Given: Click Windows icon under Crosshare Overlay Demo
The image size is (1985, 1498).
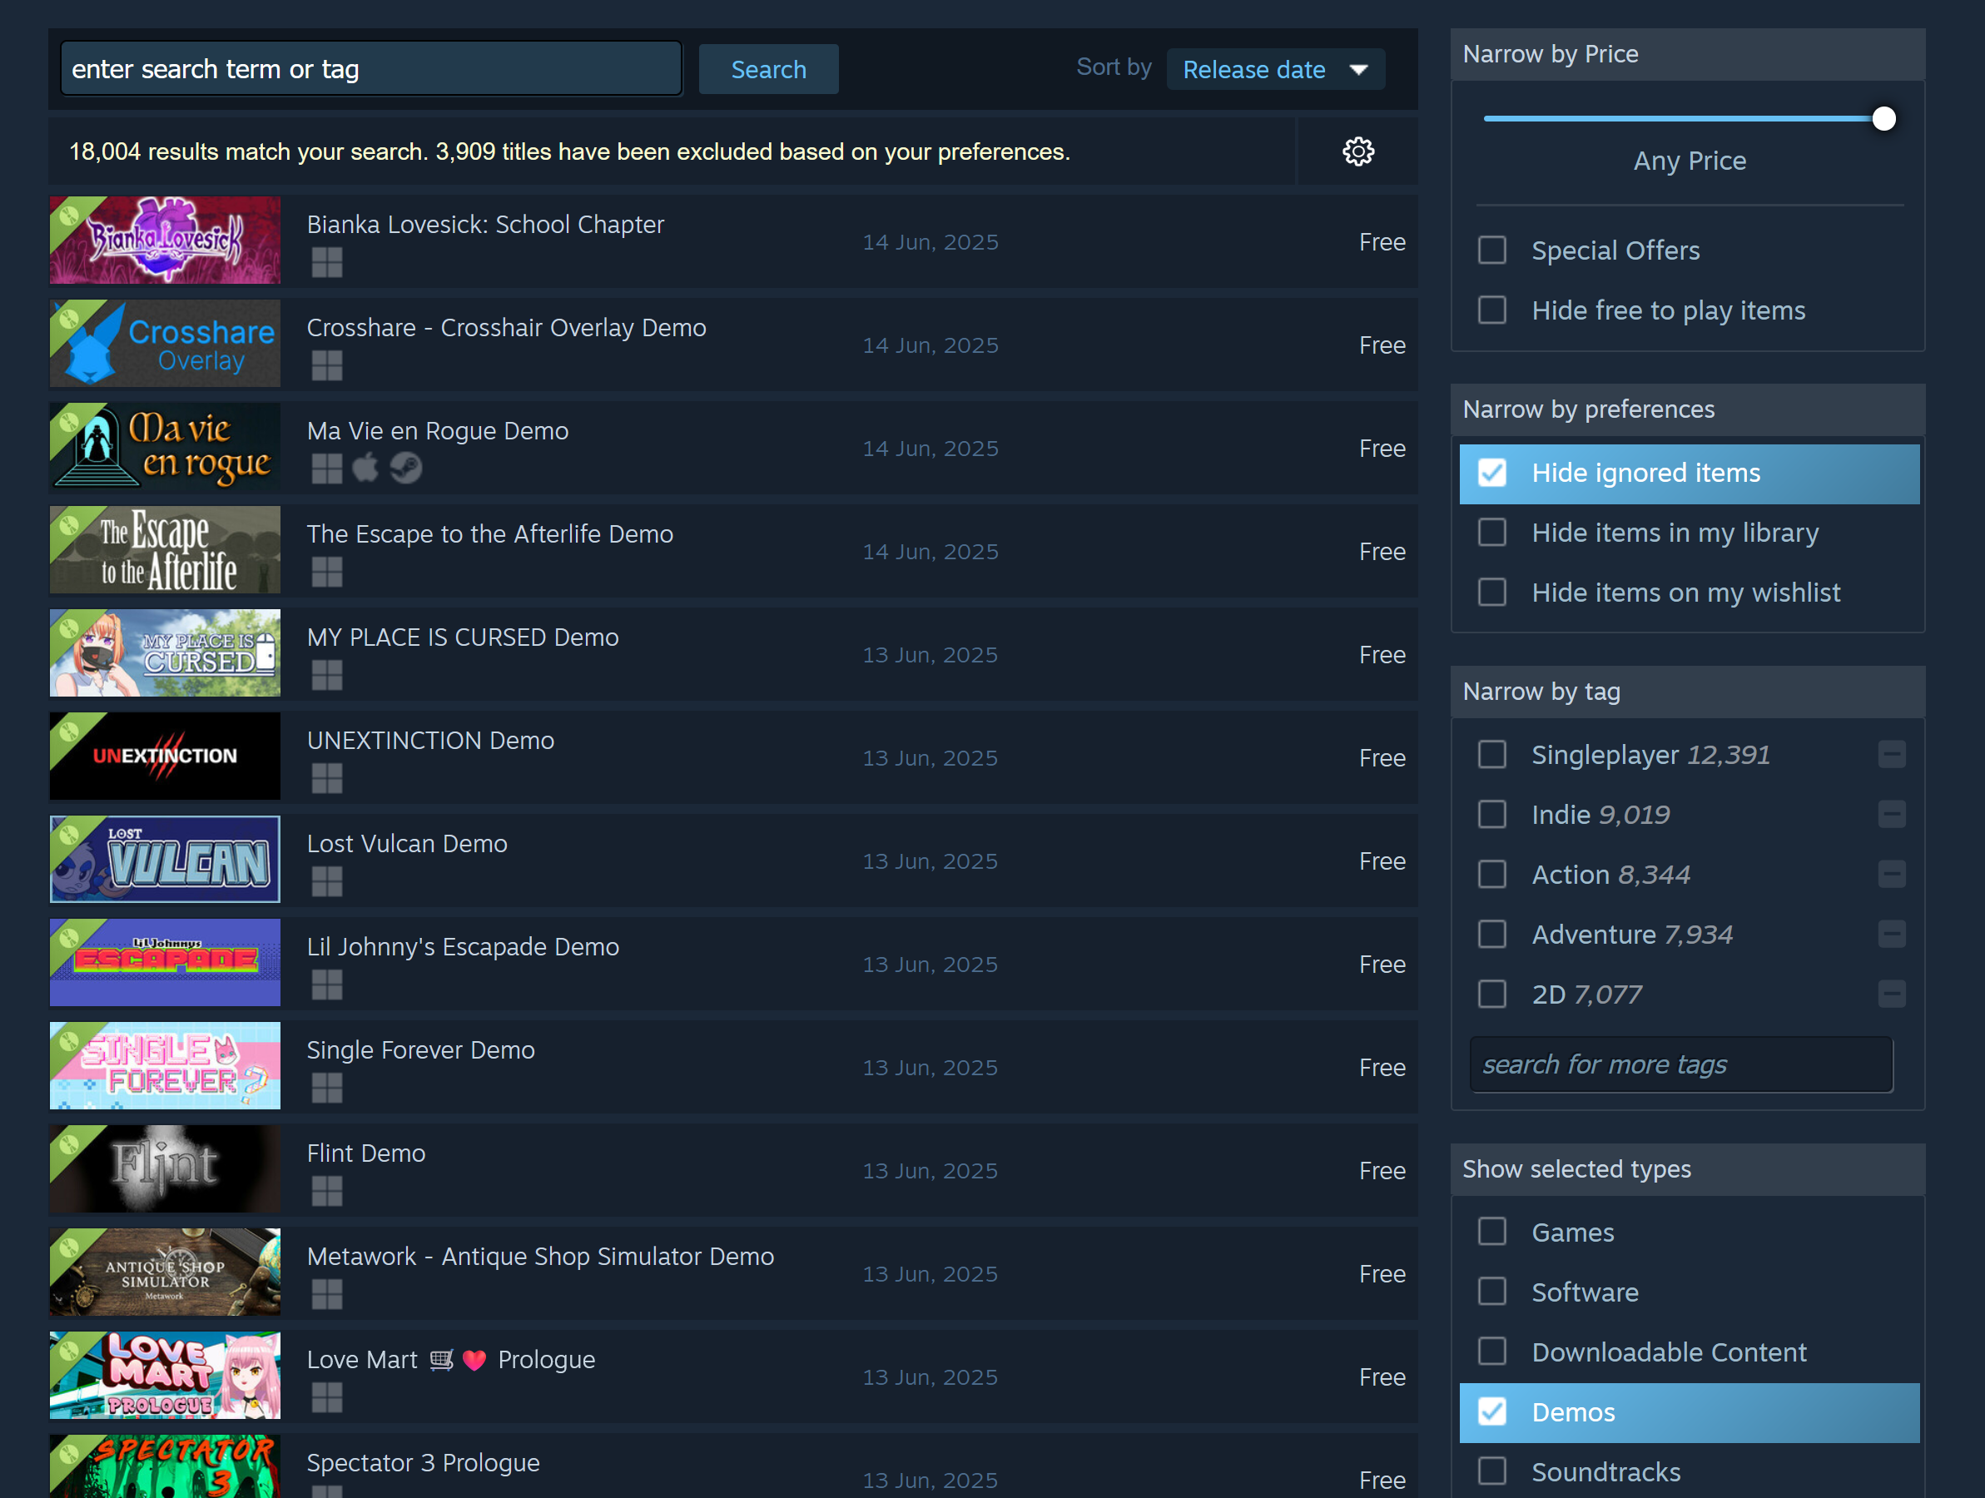Looking at the screenshot, I should tap(326, 365).
